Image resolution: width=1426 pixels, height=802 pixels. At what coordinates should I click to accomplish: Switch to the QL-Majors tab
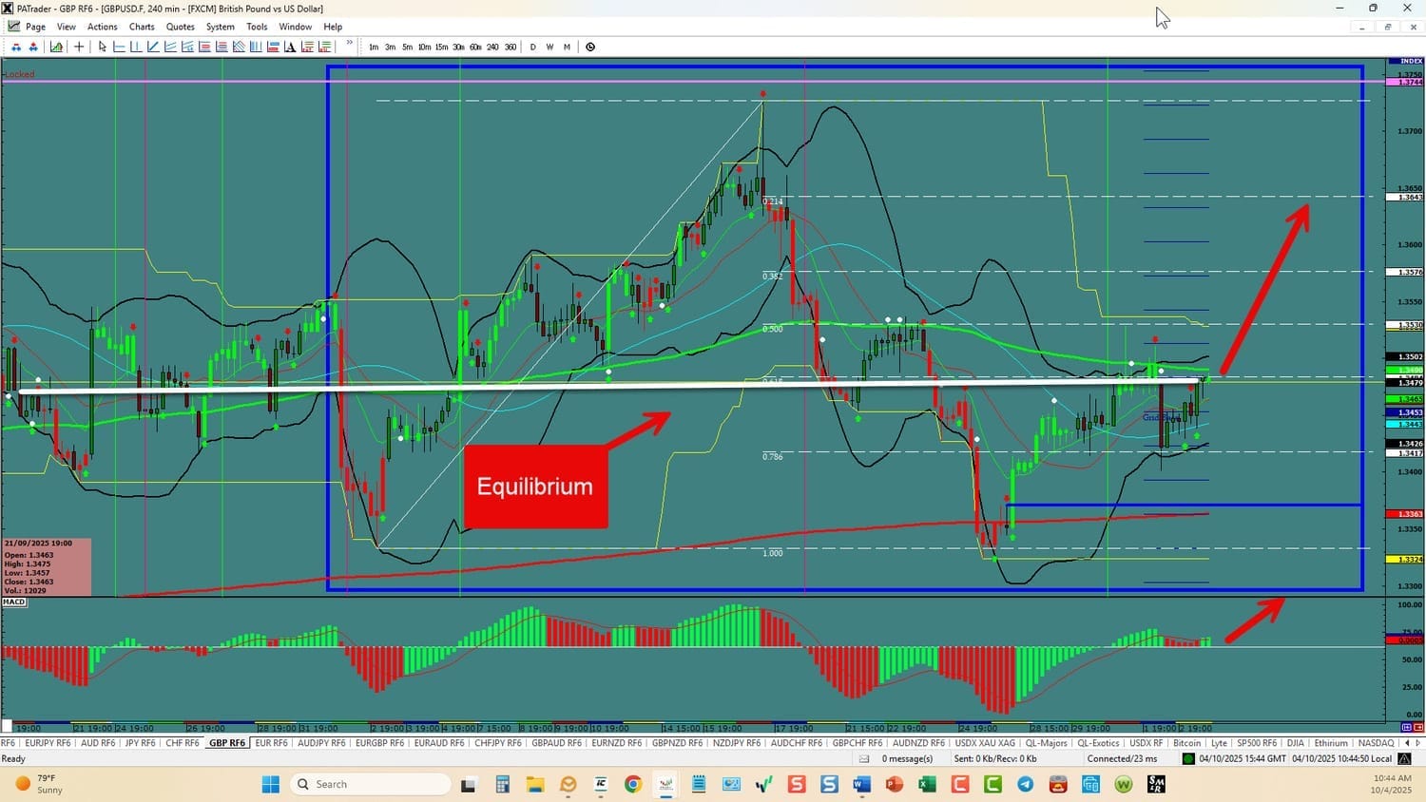pos(1047,743)
